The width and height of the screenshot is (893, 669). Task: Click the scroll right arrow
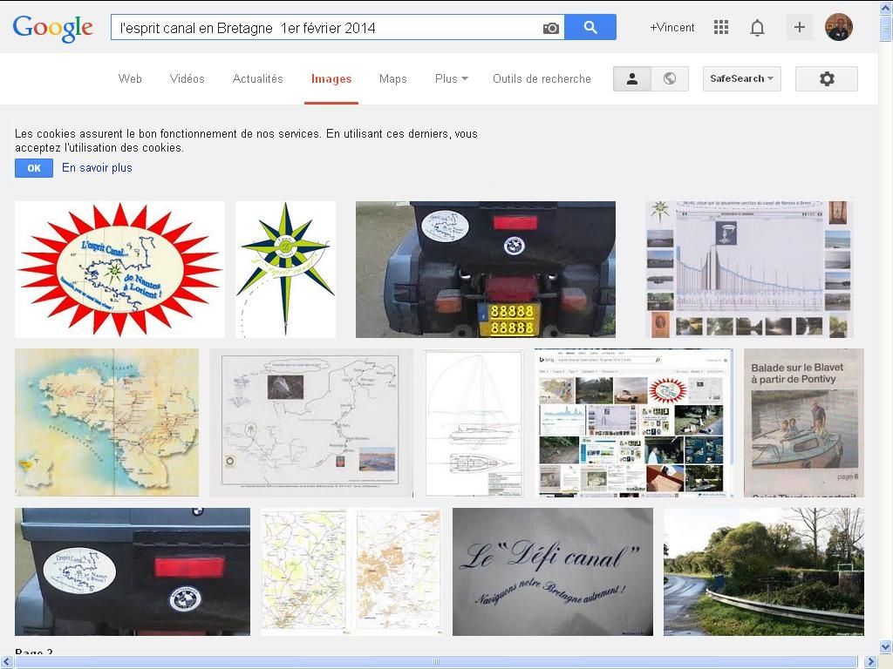coord(871,662)
